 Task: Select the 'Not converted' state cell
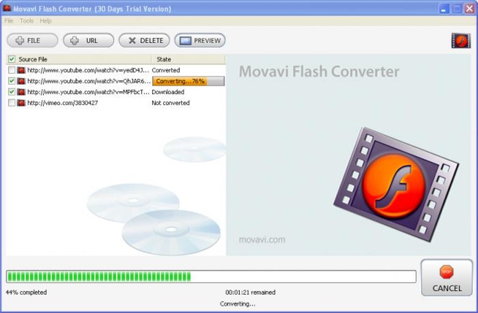point(171,102)
